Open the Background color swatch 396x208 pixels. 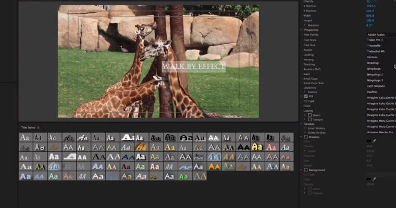pyautogui.click(x=369, y=179)
